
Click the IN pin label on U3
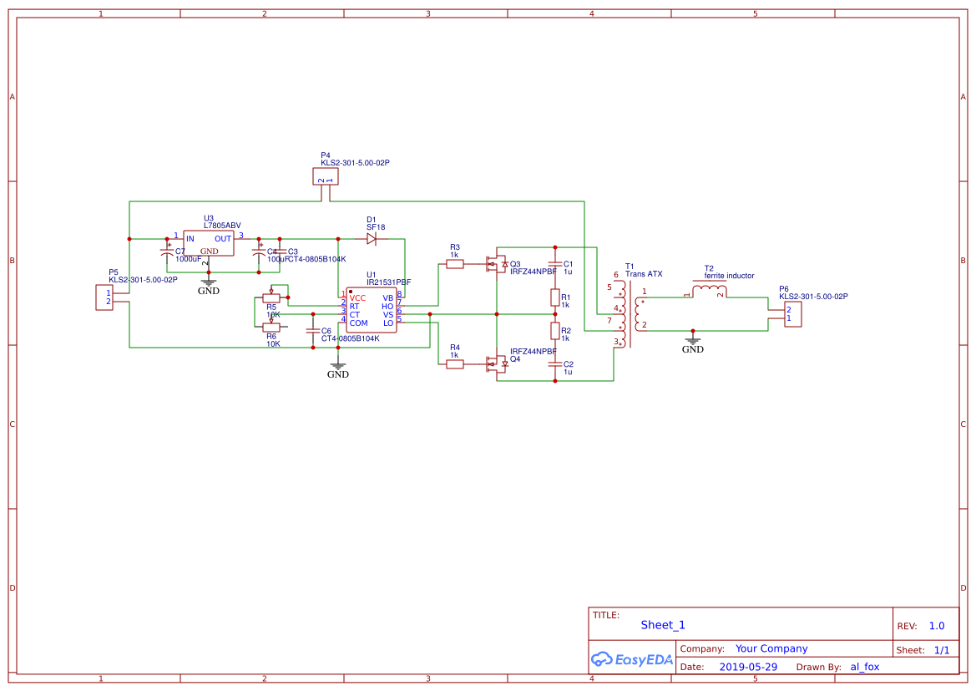click(190, 239)
